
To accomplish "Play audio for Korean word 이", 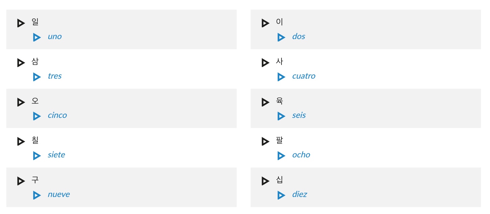I will (x=265, y=23).
